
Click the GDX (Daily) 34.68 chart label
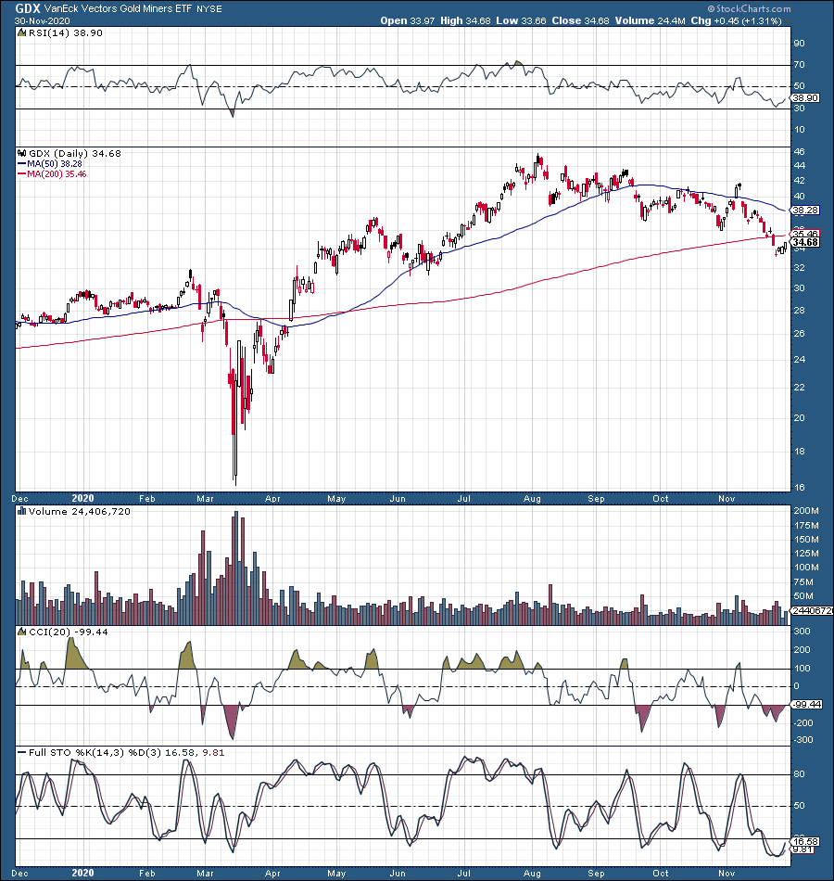coord(75,153)
